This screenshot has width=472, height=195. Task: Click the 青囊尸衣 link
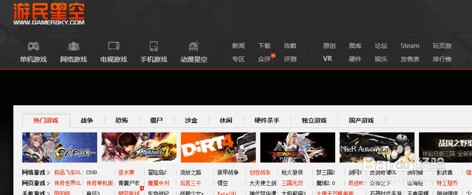click(129, 183)
